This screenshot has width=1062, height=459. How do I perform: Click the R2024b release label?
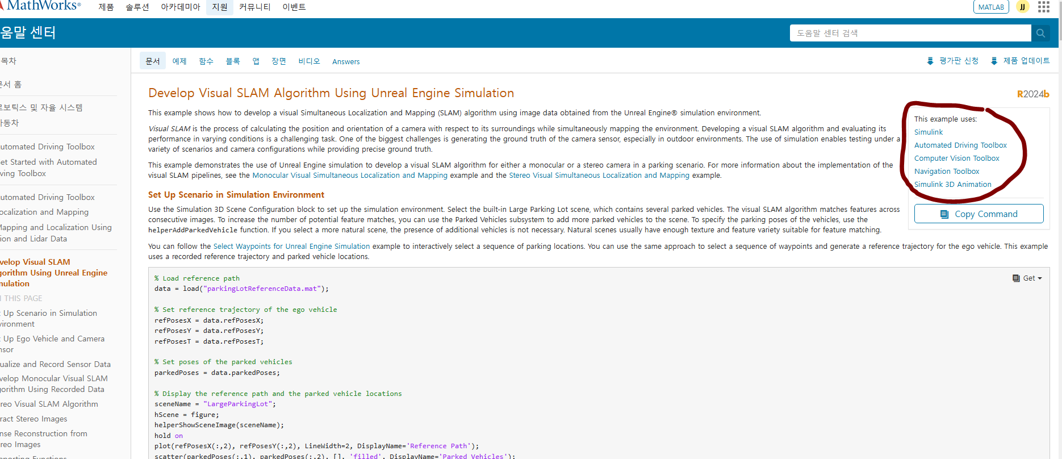[1033, 94]
